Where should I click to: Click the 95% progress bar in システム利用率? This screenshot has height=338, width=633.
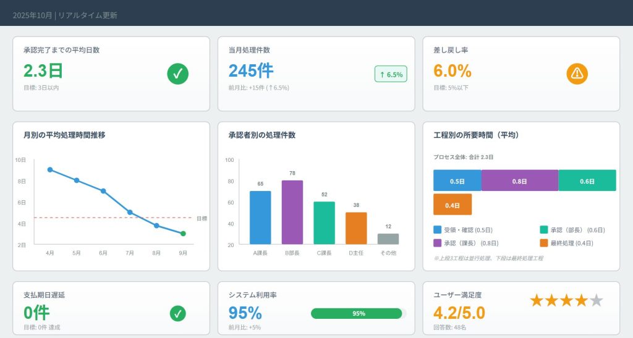pyautogui.click(x=358, y=313)
